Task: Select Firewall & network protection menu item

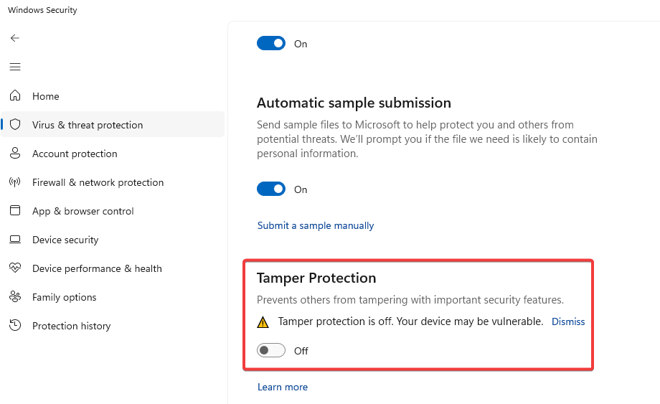Action: (98, 182)
